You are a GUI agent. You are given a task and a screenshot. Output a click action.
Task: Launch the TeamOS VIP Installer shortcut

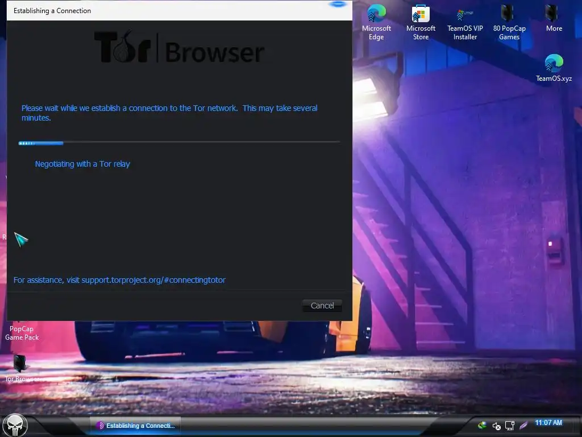465,22
